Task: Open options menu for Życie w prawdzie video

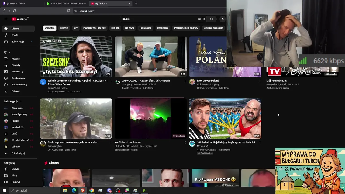Action: coord(111,143)
